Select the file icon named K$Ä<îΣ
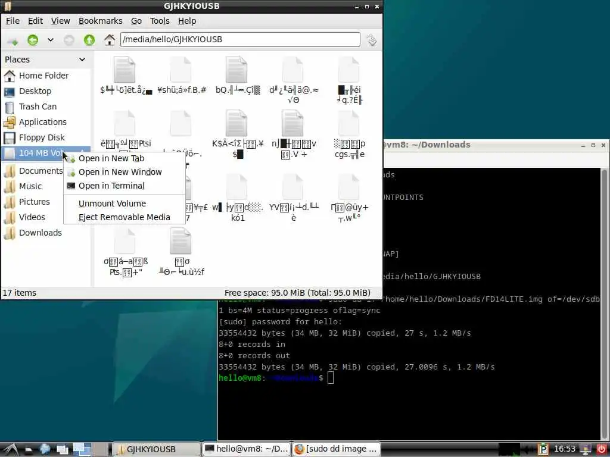Image resolution: width=610 pixels, height=457 pixels. pyautogui.click(x=236, y=123)
